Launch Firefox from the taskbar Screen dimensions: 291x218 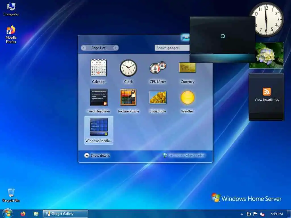point(23,214)
